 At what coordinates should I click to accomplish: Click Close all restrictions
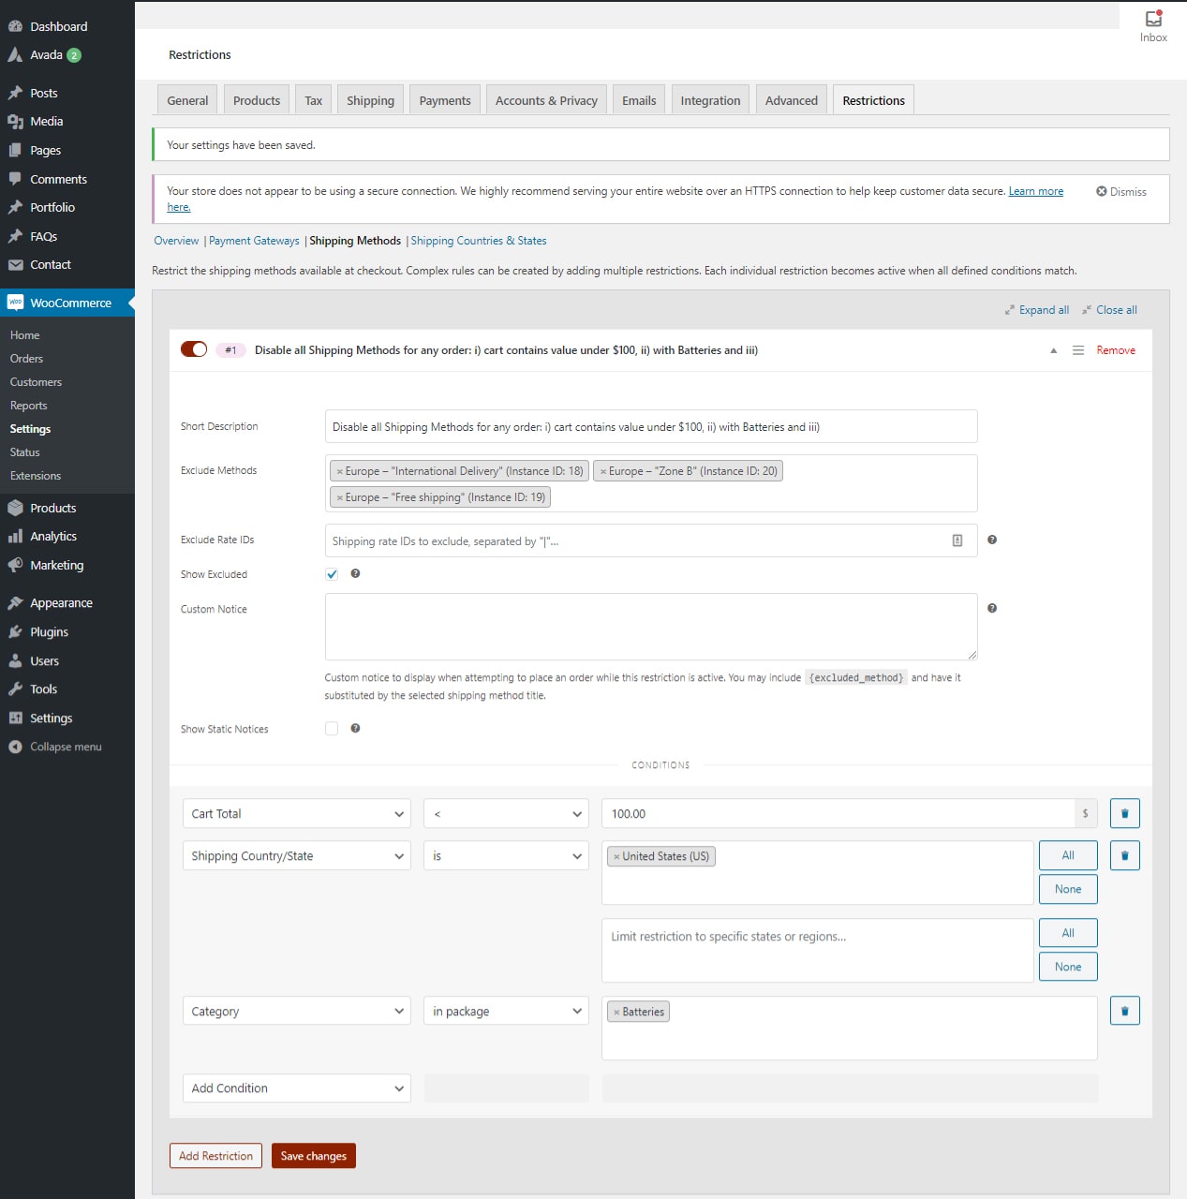1109,310
